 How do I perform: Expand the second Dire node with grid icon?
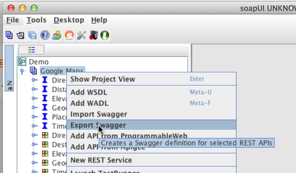coord(34,135)
